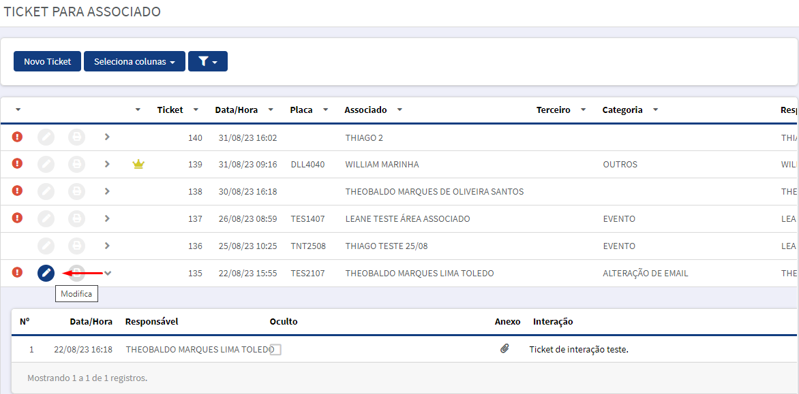Click the edit pencil icon for ticket 136

[46, 246]
